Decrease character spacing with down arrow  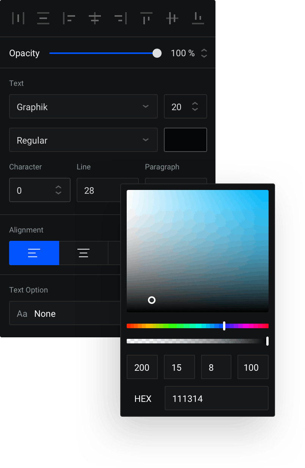point(58,193)
